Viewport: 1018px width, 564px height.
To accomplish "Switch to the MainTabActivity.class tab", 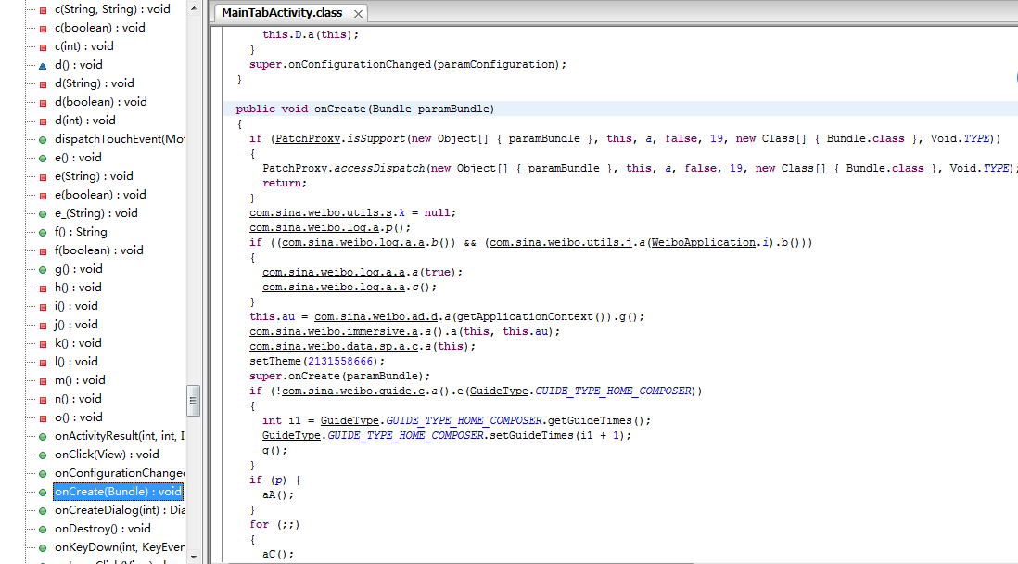I will click(281, 13).
